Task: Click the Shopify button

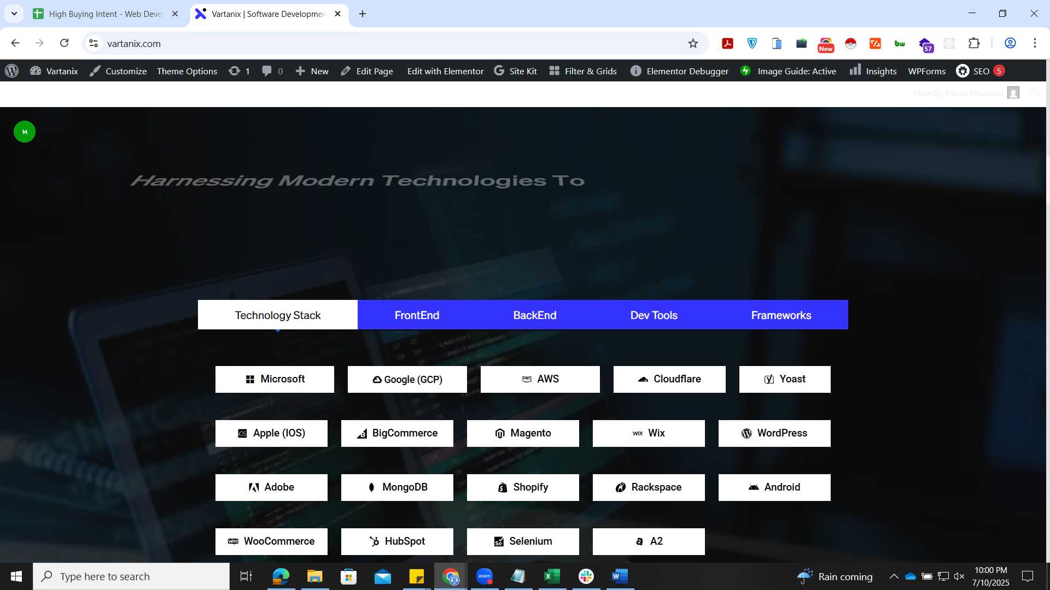Action: pos(523,487)
